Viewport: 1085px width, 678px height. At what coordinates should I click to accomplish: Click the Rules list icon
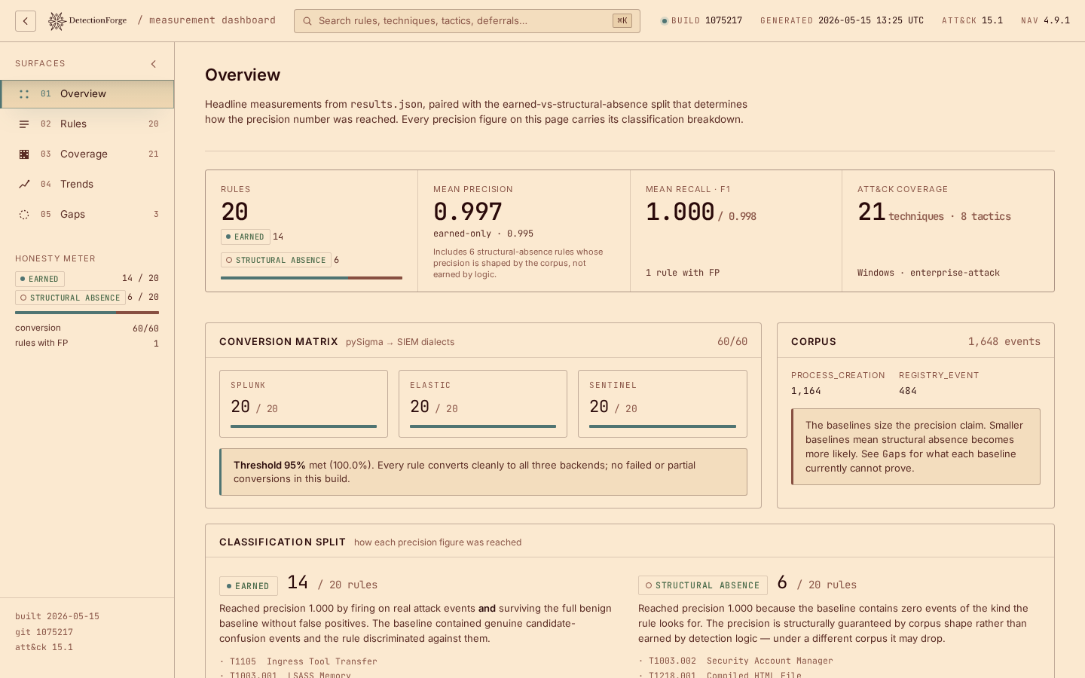pyautogui.click(x=24, y=124)
